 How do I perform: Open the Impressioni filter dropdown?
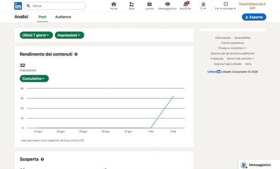tap(69, 35)
